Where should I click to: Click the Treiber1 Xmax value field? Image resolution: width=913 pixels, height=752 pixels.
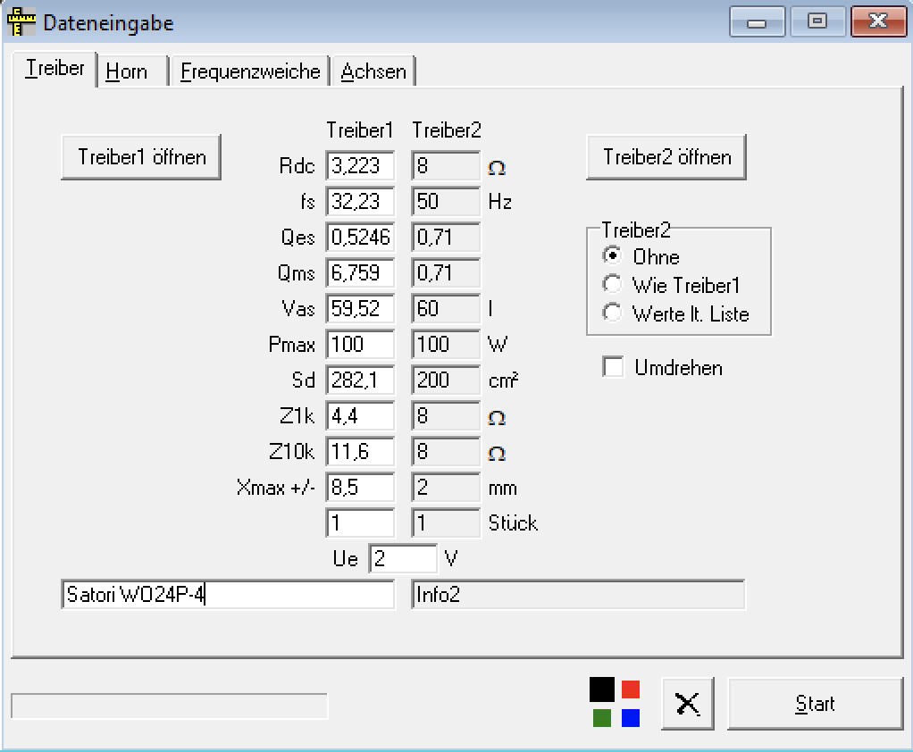(x=360, y=488)
